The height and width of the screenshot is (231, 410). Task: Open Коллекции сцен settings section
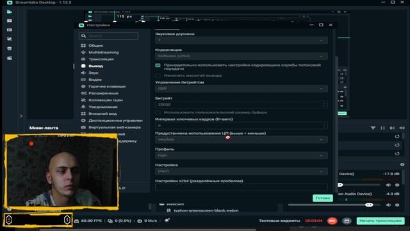coord(106,100)
